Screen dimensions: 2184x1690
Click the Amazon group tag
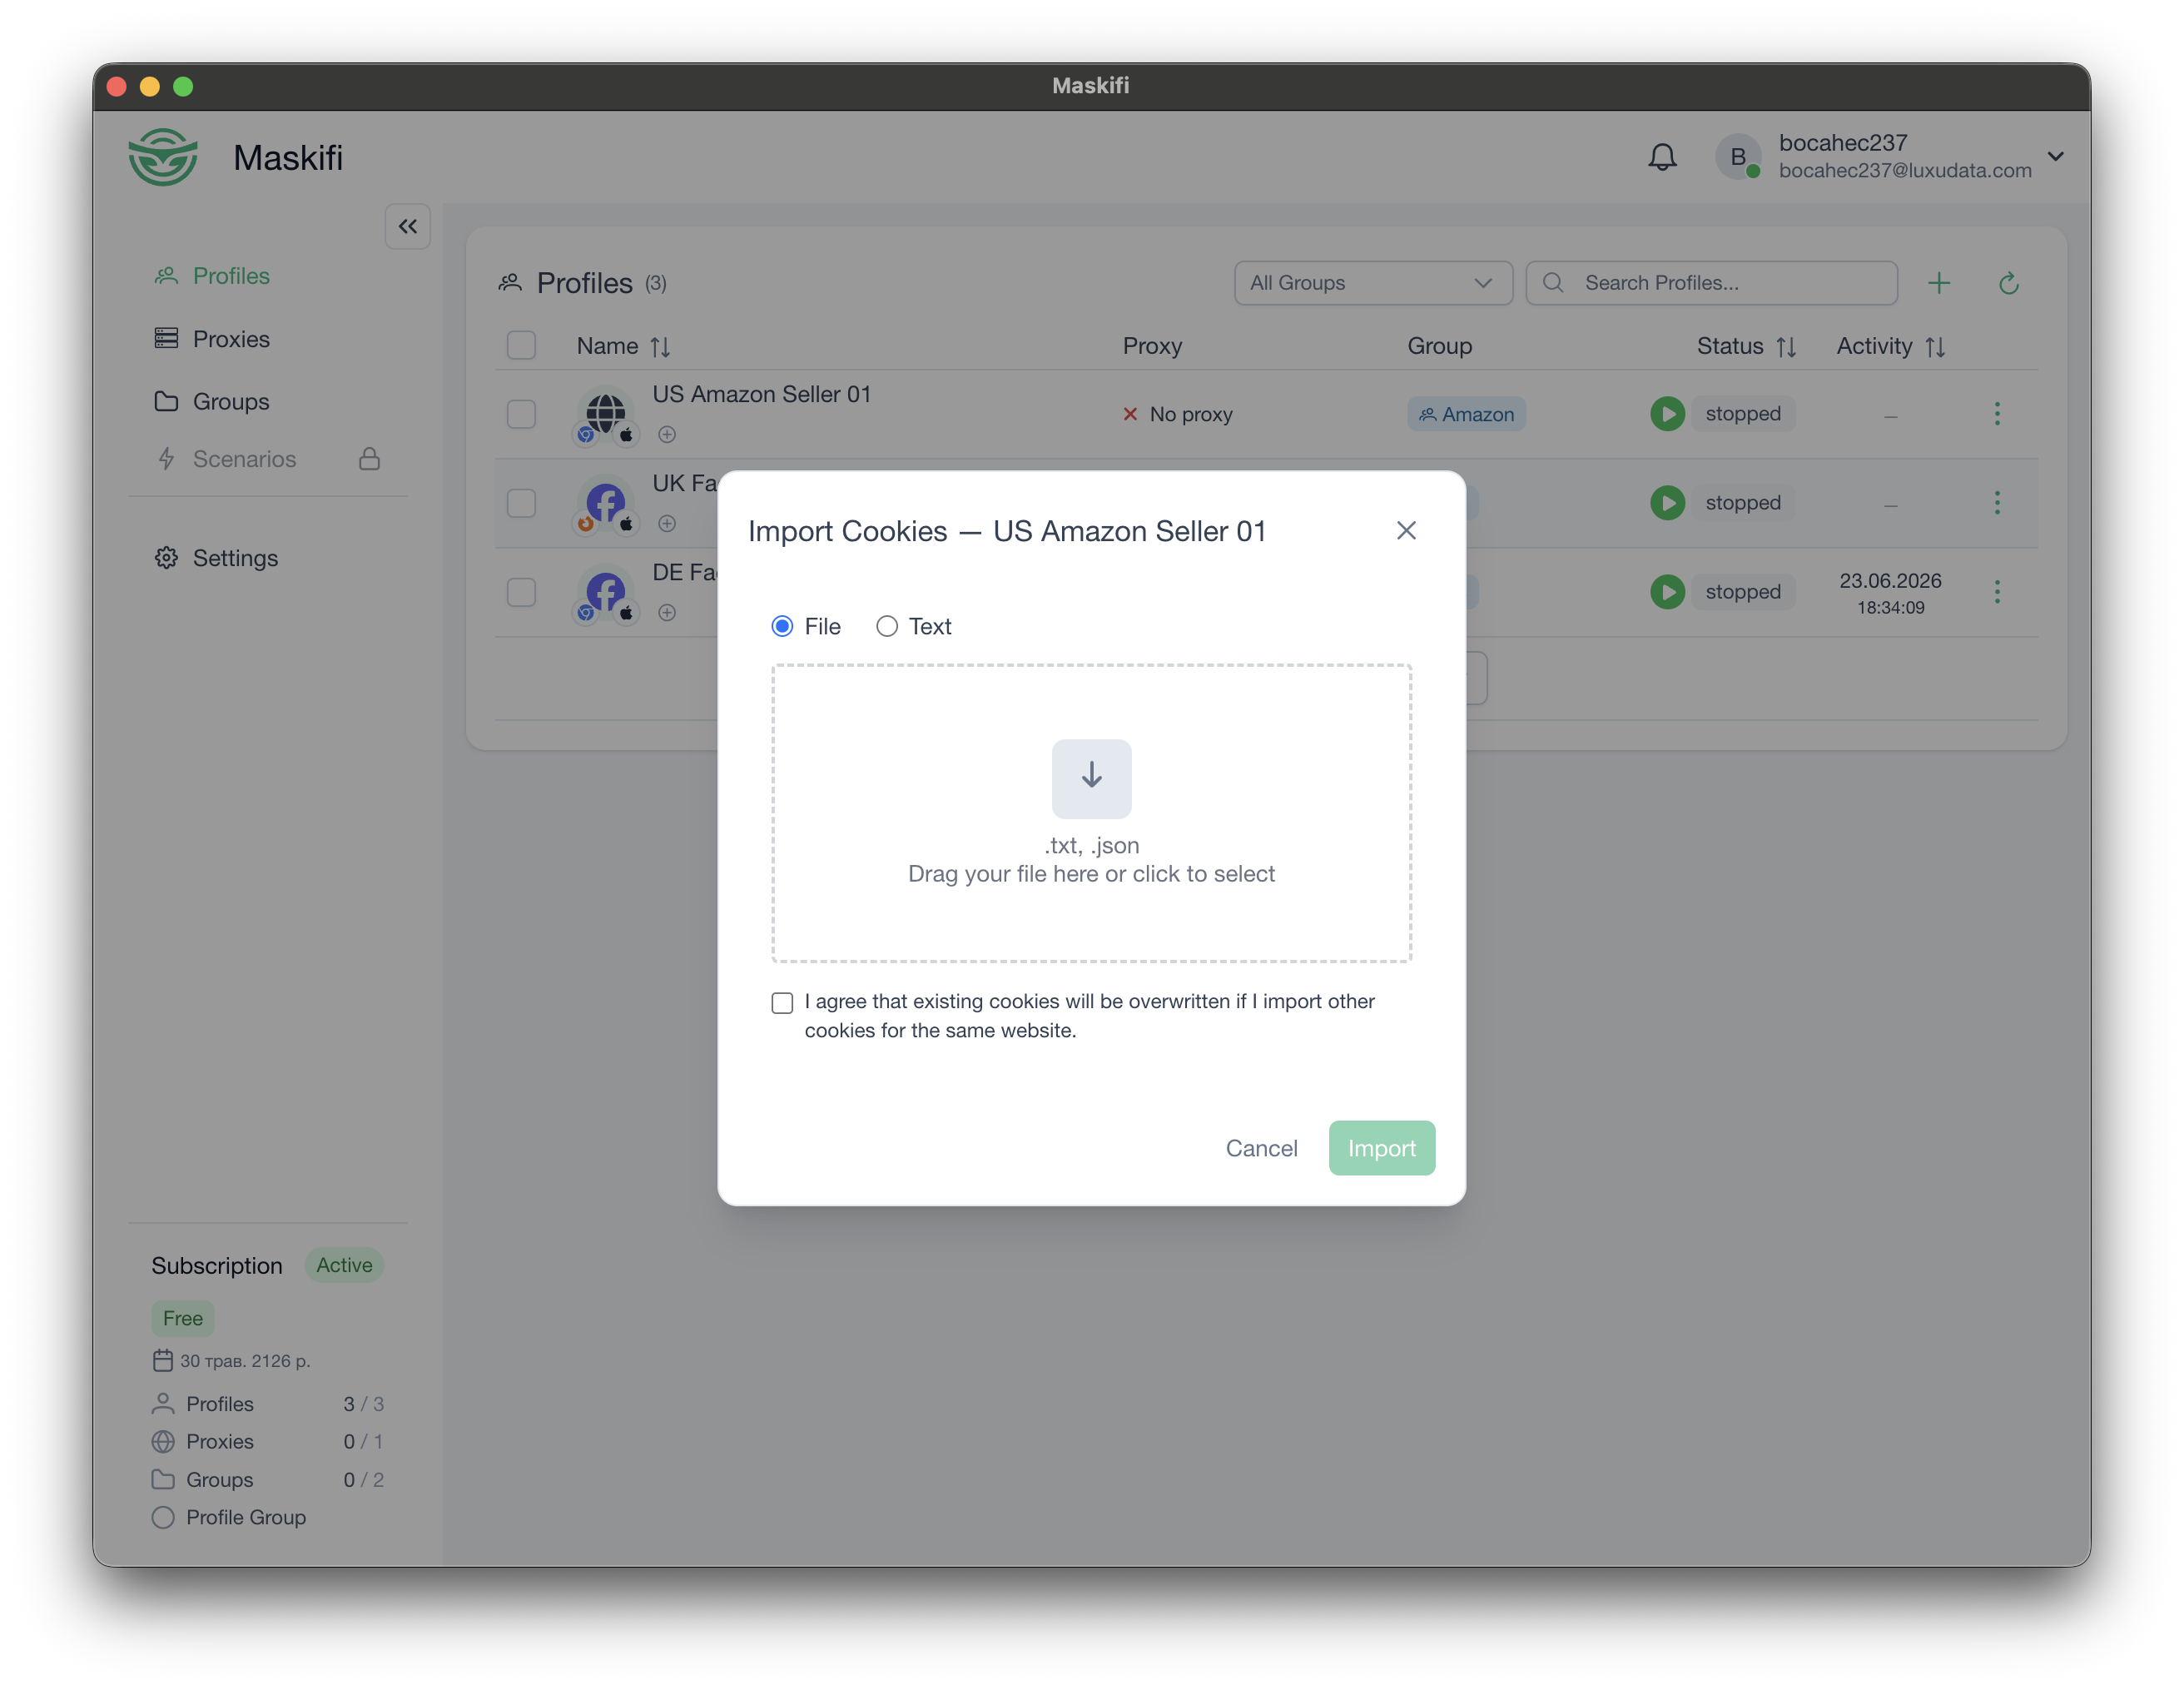1466,414
